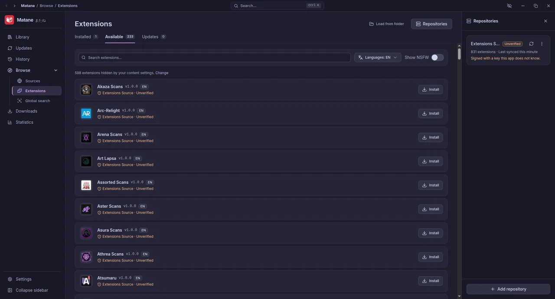The width and height of the screenshot is (555, 299).
Task: Click the Repositories panel header icon
Action: pos(469,21)
